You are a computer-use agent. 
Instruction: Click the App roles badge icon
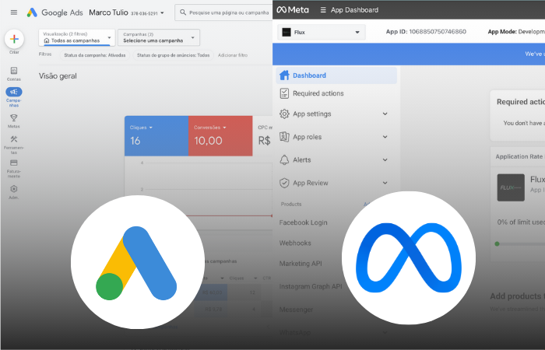(x=284, y=137)
